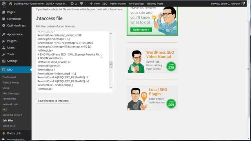Open XML Sitemaps submenu

click(11, 93)
